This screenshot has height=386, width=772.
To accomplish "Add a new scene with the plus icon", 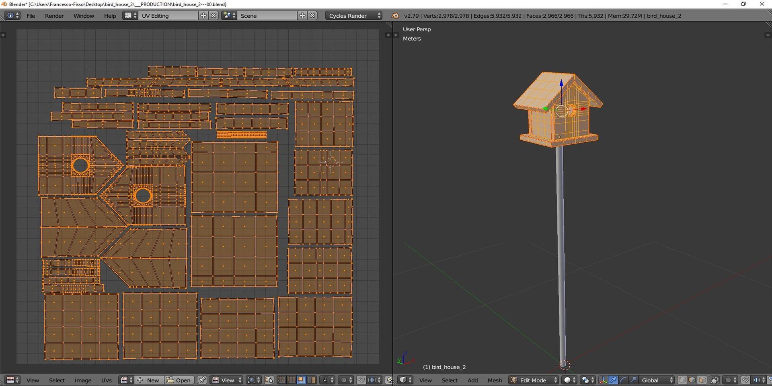I will 302,16.
